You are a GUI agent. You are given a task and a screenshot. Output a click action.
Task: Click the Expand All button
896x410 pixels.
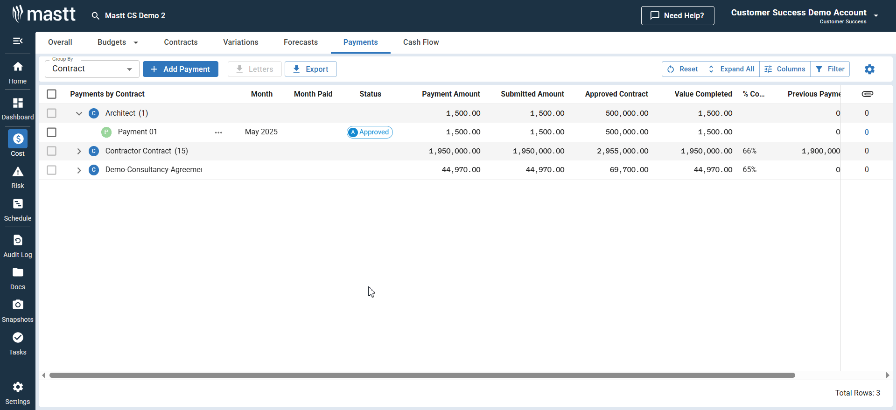(731, 69)
